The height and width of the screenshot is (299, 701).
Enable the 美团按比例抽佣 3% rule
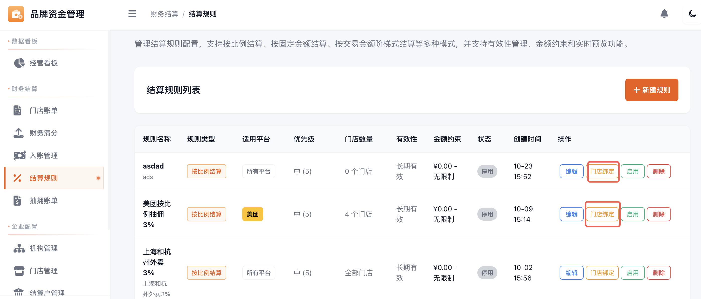click(x=632, y=214)
